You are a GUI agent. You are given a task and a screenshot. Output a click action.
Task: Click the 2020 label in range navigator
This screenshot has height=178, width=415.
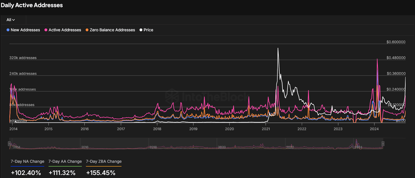[x=222, y=147]
